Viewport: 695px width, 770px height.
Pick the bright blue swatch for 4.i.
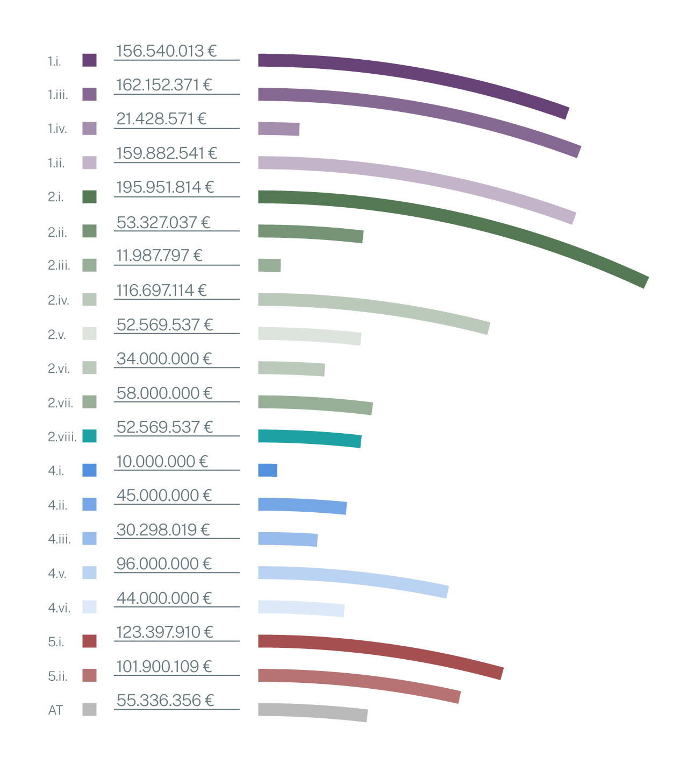click(x=89, y=470)
